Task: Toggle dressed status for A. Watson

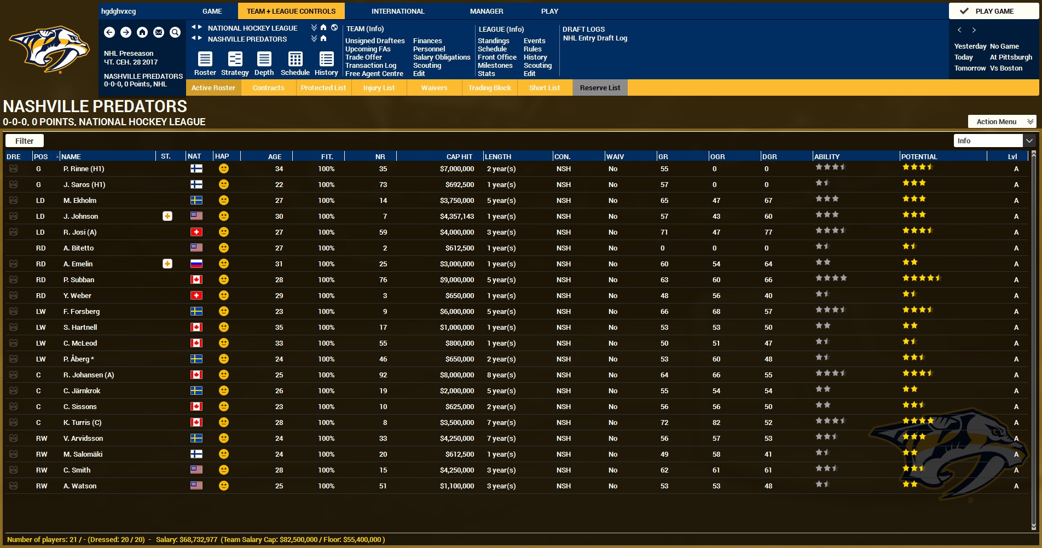Action: (13, 486)
